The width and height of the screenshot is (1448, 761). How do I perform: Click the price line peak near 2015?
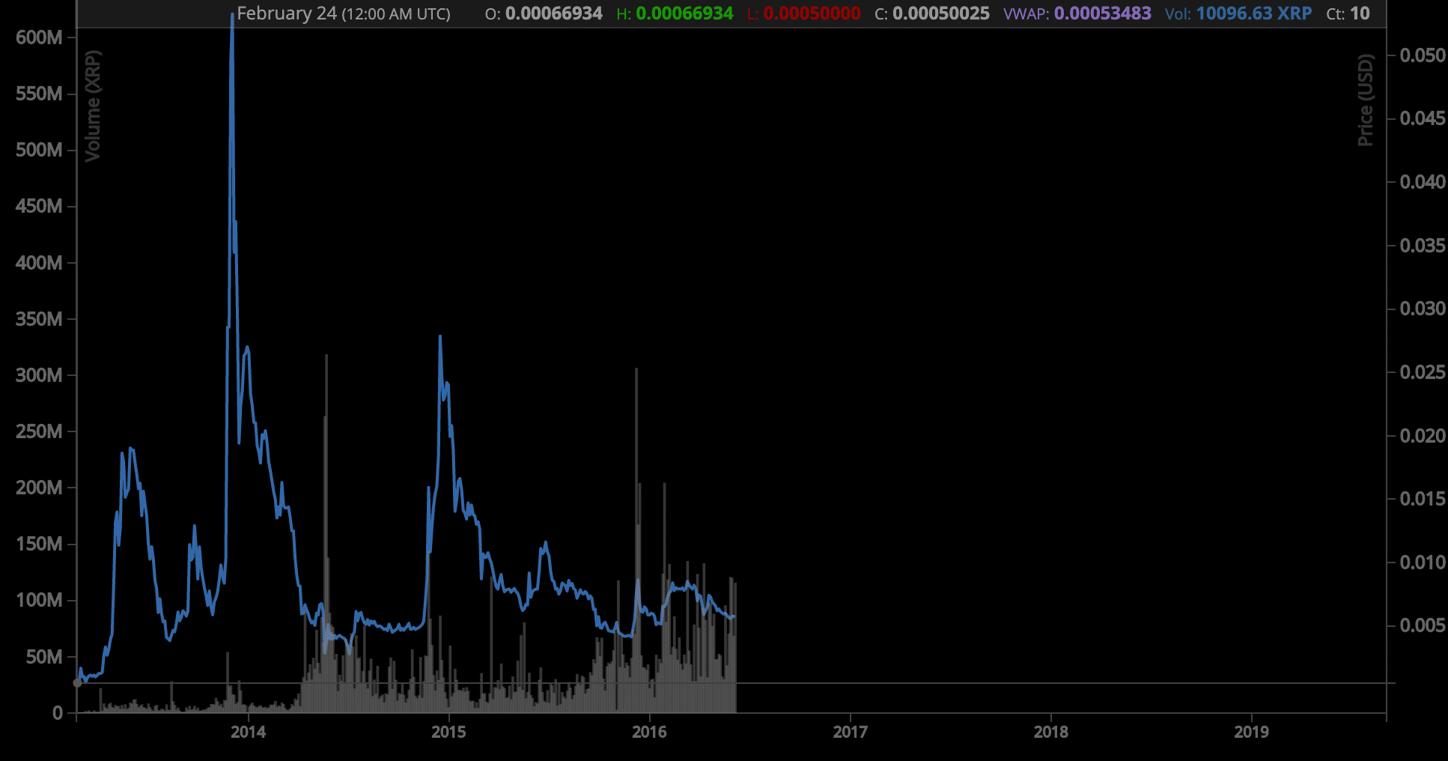point(440,337)
